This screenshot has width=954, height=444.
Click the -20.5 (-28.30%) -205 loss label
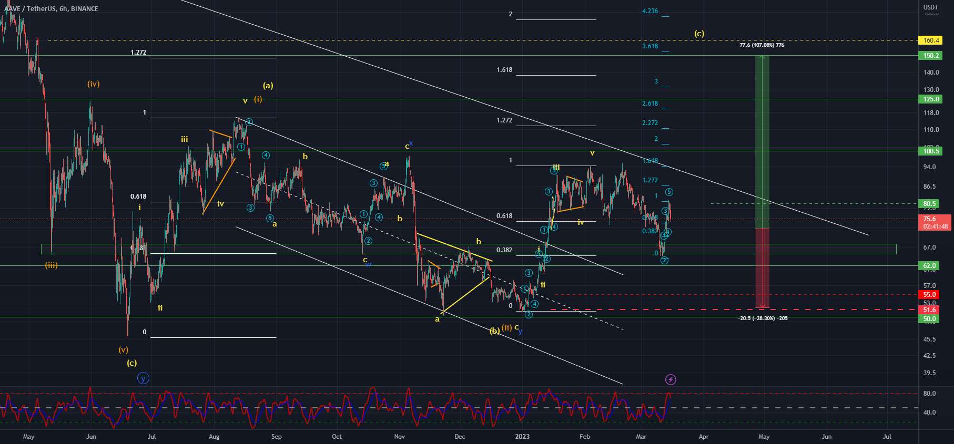763,318
